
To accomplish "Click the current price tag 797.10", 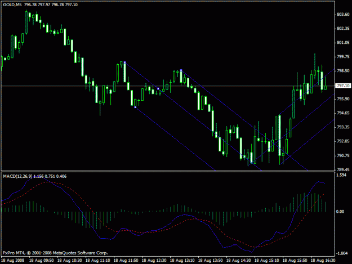I will click(343, 86).
